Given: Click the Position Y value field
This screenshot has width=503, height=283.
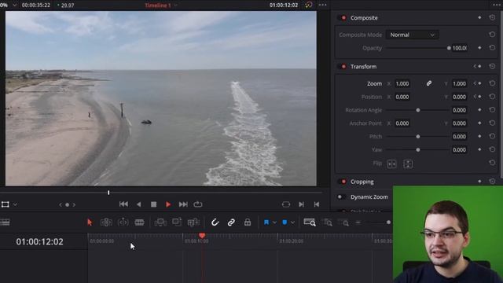Looking at the screenshot, I should pyautogui.click(x=459, y=97).
